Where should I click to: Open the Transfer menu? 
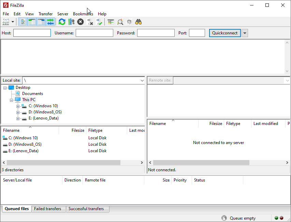[45, 14]
